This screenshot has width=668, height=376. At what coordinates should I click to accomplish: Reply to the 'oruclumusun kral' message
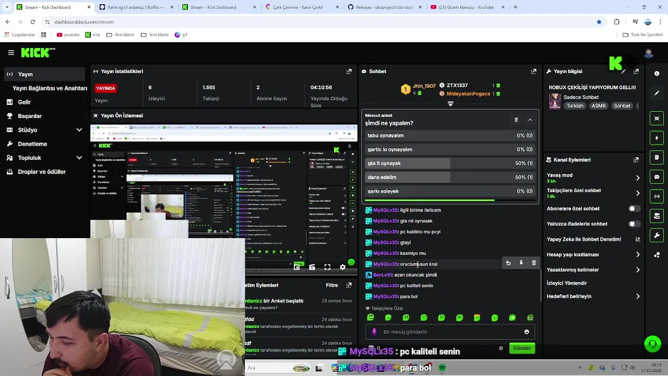coord(508,263)
